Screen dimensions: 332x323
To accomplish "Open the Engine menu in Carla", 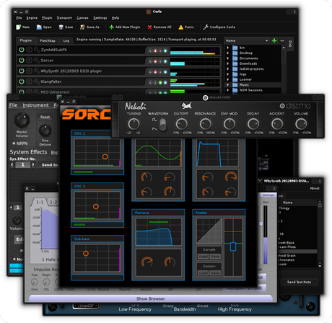I will (32, 18).
